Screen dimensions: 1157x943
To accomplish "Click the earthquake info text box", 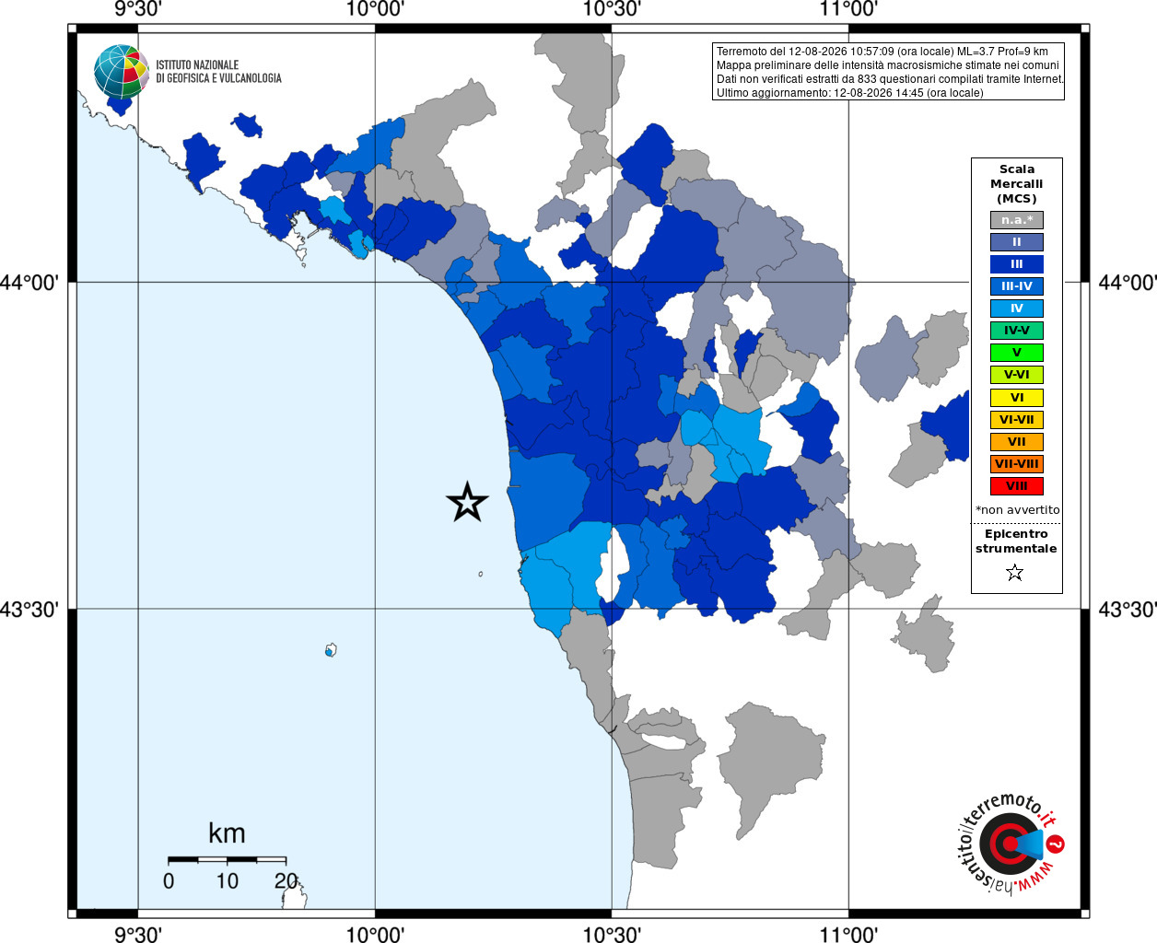I will [x=889, y=72].
